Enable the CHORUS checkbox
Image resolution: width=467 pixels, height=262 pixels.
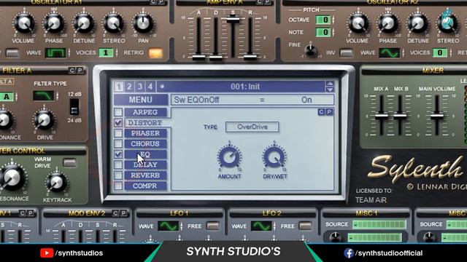pos(118,143)
